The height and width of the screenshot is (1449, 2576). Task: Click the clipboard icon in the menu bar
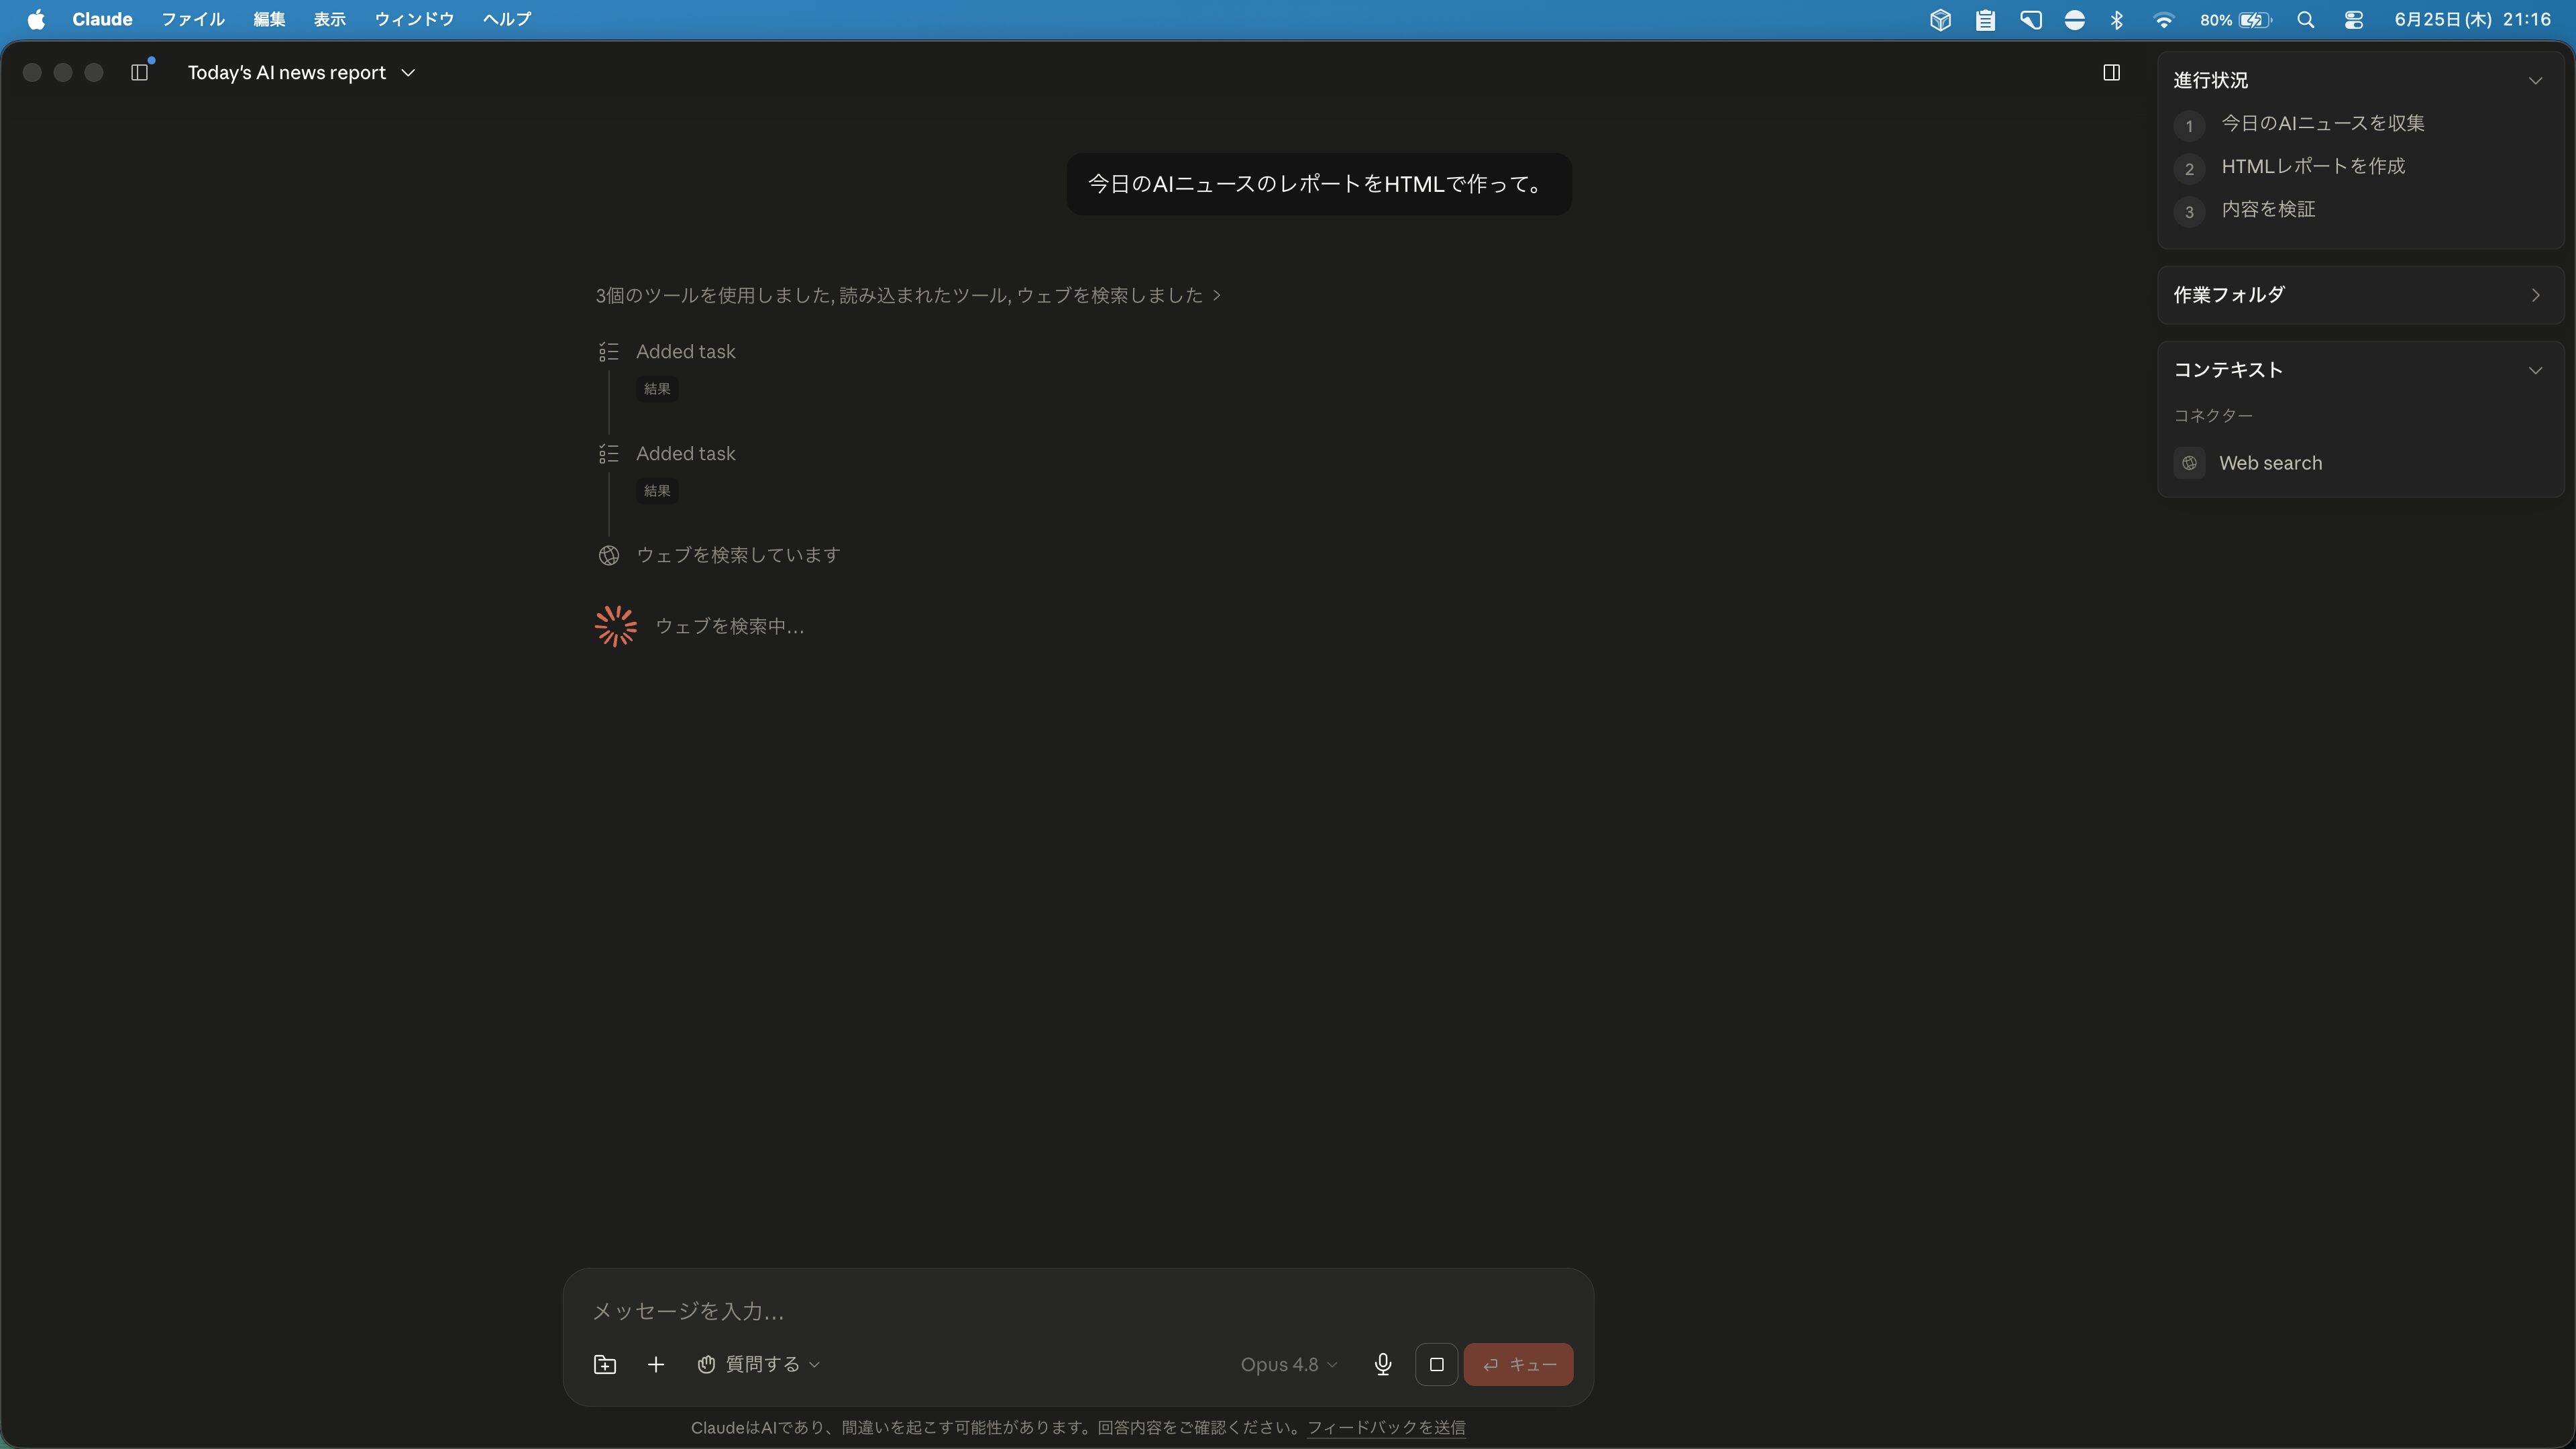(1985, 20)
